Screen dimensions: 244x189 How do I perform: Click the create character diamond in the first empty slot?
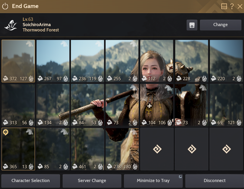pos(157,149)
